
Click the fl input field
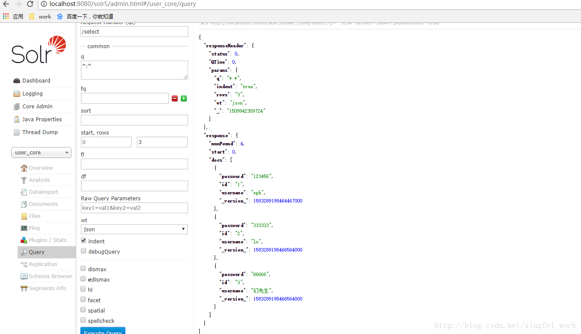pyautogui.click(x=134, y=164)
